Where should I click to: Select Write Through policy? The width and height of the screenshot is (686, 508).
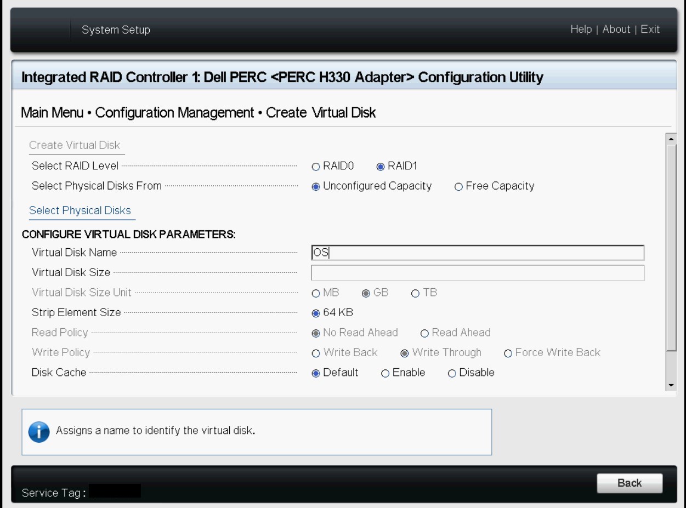[405, 353]
